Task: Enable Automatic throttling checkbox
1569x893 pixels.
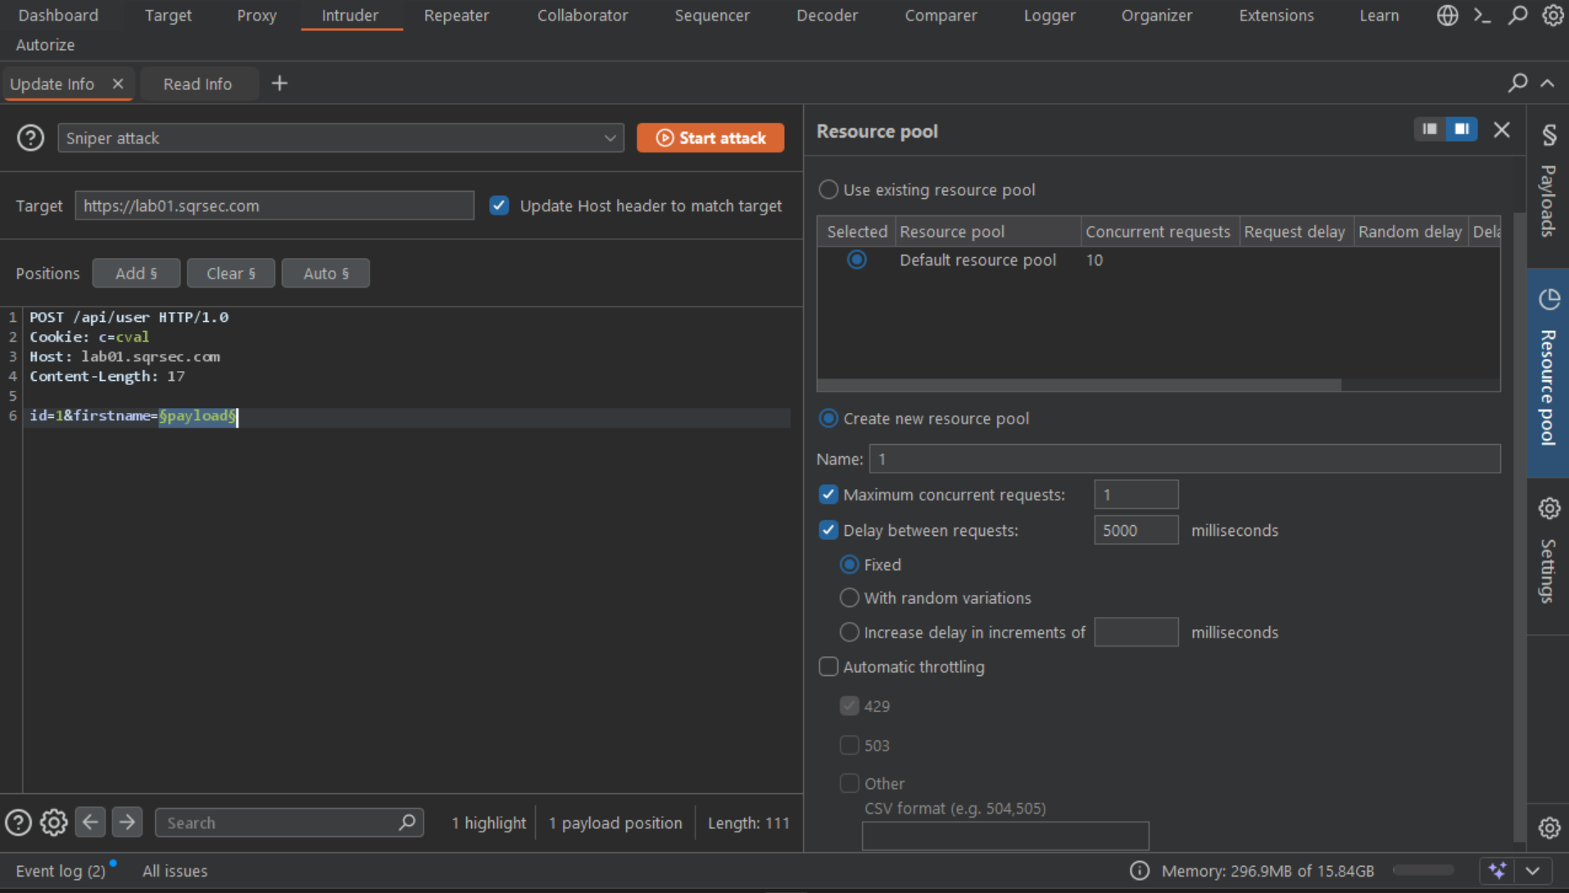Action: [828, 667]
